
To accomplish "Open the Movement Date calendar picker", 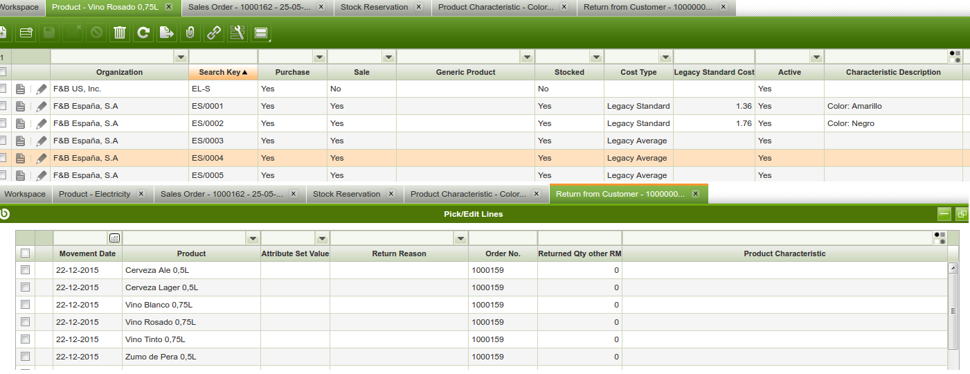I will click(114, 238).
